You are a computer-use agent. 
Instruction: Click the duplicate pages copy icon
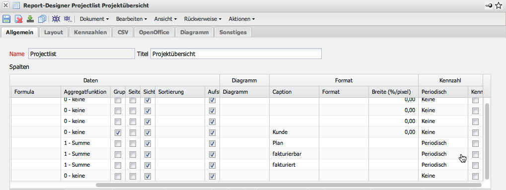point(42,19)
